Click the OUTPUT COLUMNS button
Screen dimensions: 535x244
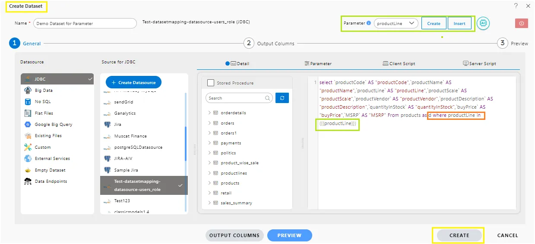click(x=234, y=235)
